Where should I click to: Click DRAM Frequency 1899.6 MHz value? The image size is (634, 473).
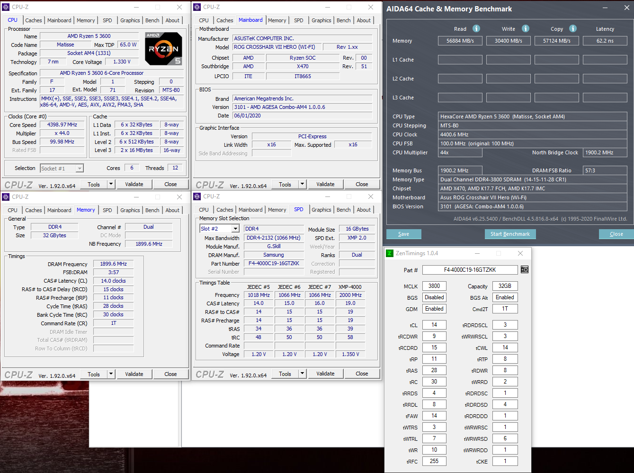tap(114, 264)
